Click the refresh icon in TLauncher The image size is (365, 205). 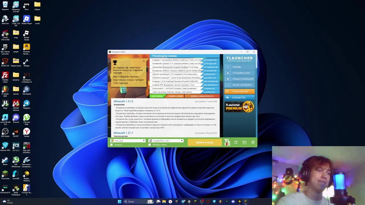click(236, 142)
